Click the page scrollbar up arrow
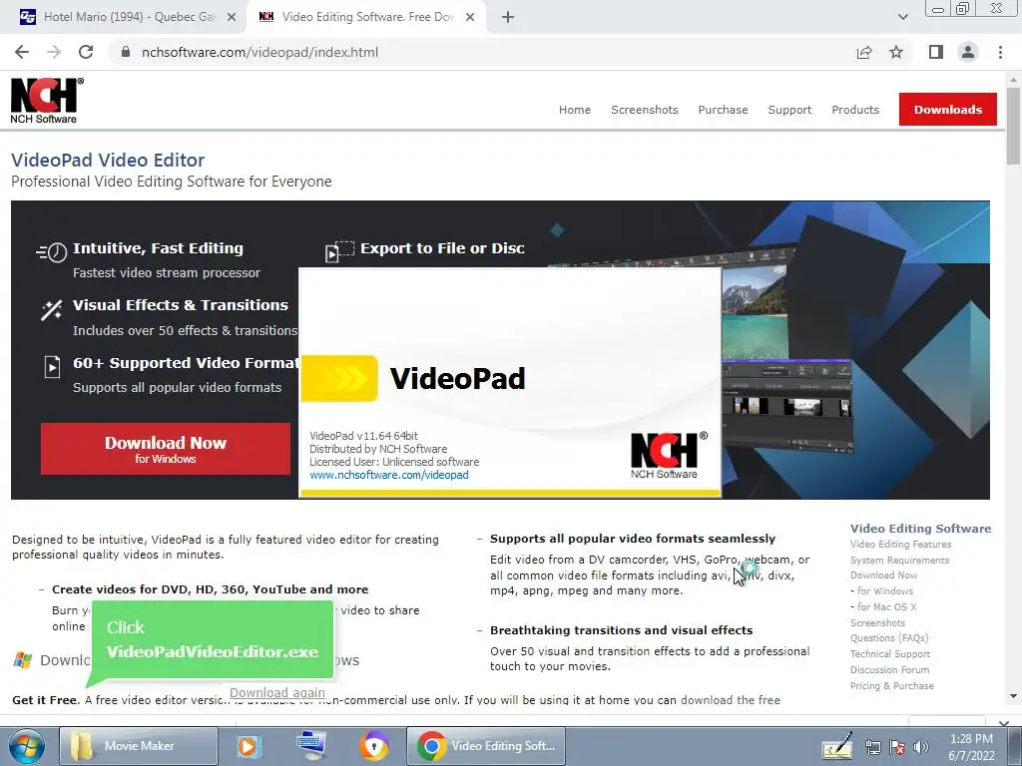 coord(1013,79)
